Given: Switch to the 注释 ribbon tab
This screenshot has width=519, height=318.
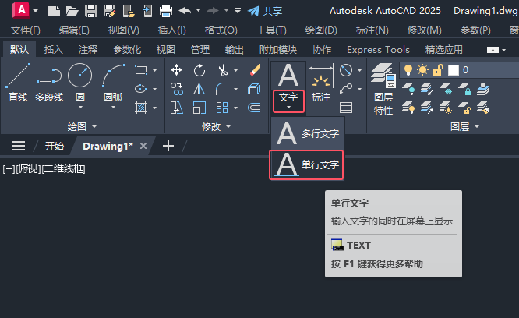Looking at the screenshot, I should tap(88, 50).
